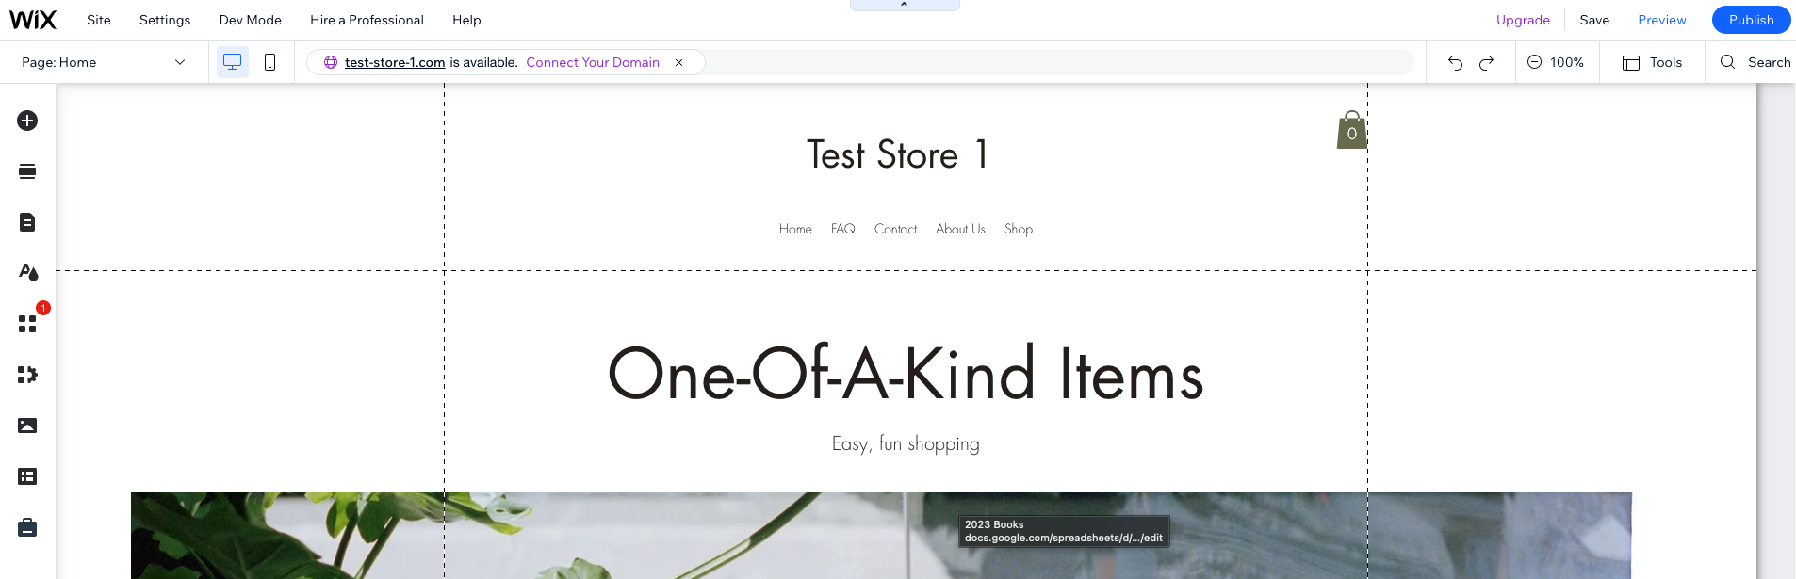Viewport: 1796px width, 579px height.
Task: Open the Pages & Menu sidebar icon
Action: pos(27,222)
